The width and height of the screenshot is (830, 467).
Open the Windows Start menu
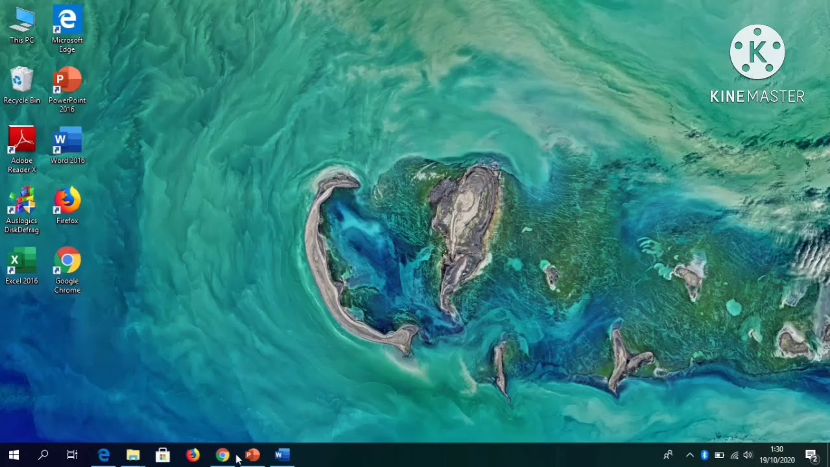pyautogui.click(x=14, y=455)
